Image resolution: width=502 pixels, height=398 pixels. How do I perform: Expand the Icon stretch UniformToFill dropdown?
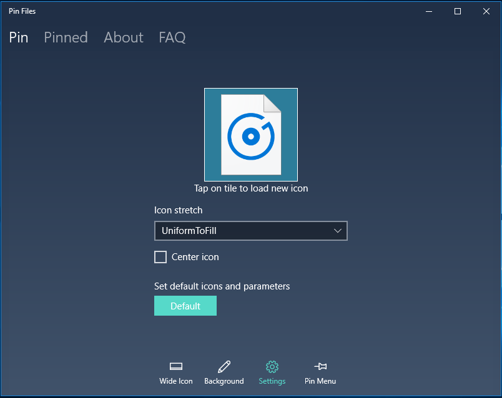[x=250, y=231]
